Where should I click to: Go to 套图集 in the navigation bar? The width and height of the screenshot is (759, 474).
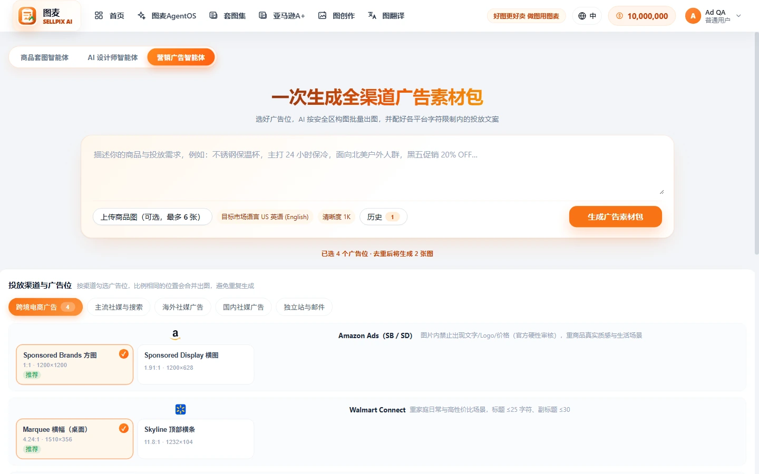tap(228, 16)
